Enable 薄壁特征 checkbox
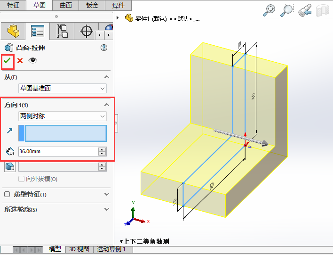Image resolution: width=333 pixels, height=255 pixels. coord(7,194)
